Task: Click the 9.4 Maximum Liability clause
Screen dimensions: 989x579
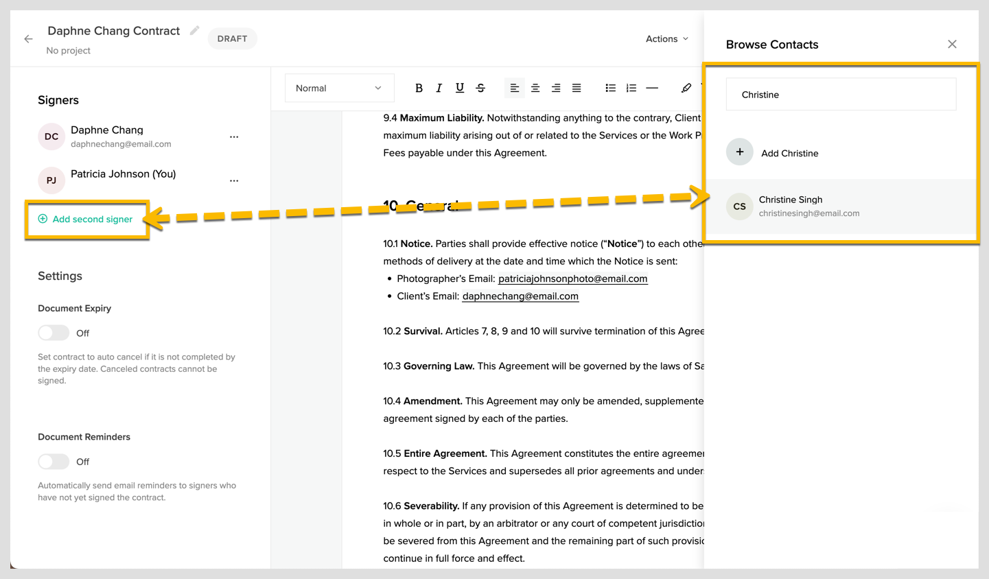Action: (x=544, y=135)
